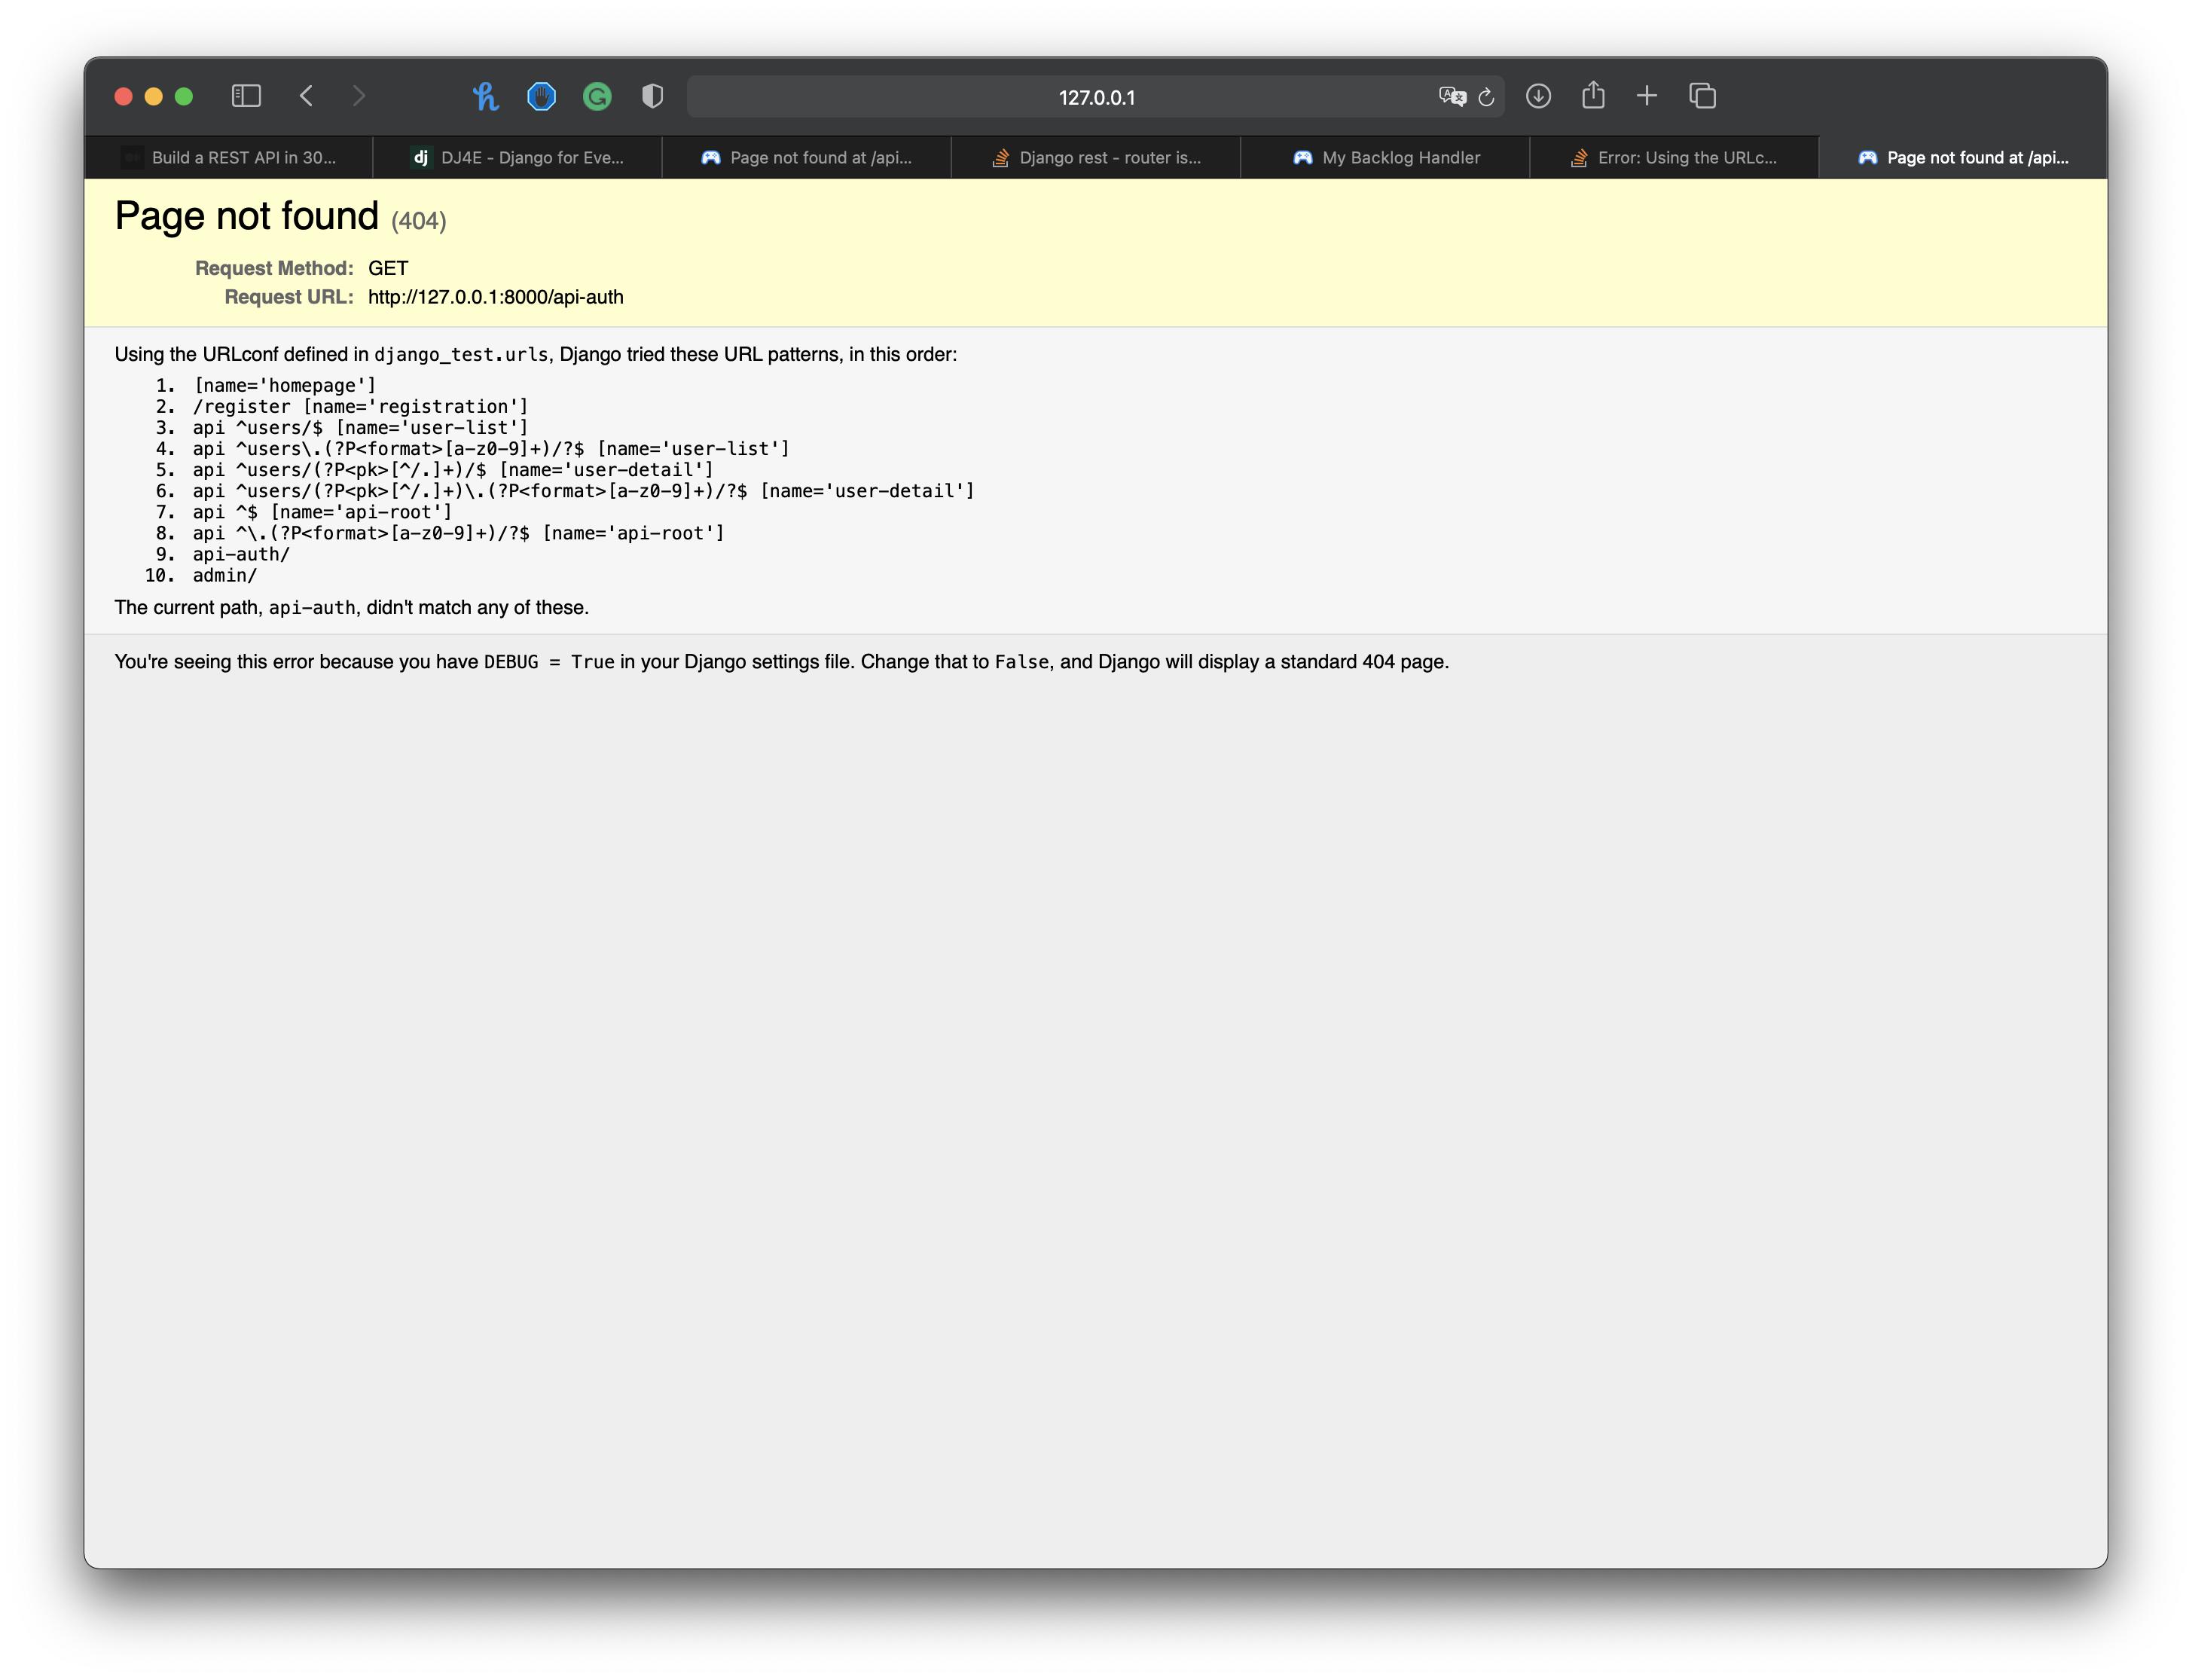Screen dimensions: 2192x1680
Task: Click the blue hand blocker extension
Action: click(541, 96)
